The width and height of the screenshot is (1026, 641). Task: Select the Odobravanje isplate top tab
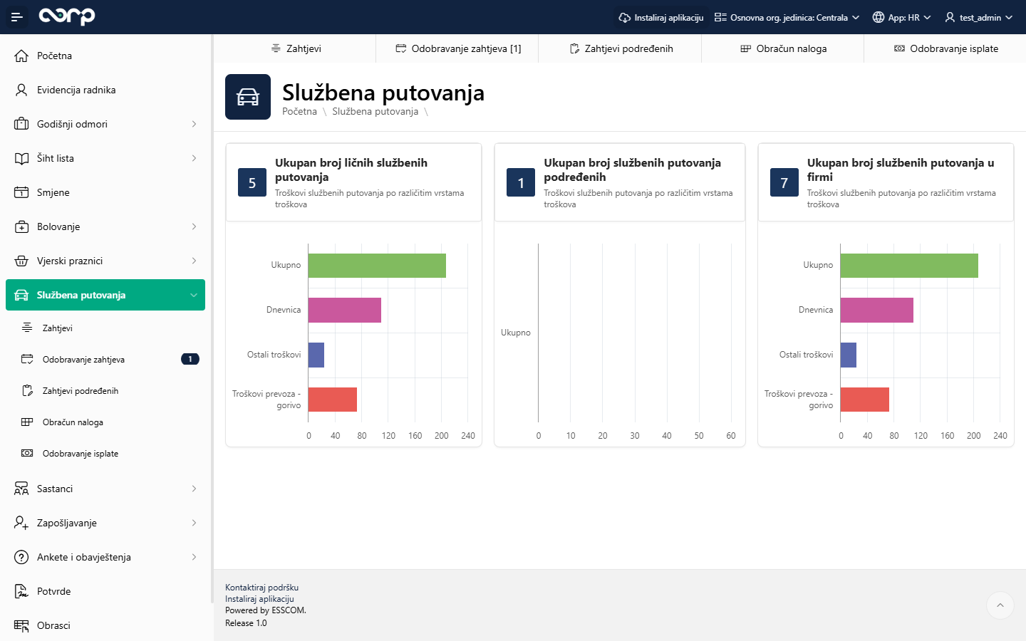(x=945, y=48)
